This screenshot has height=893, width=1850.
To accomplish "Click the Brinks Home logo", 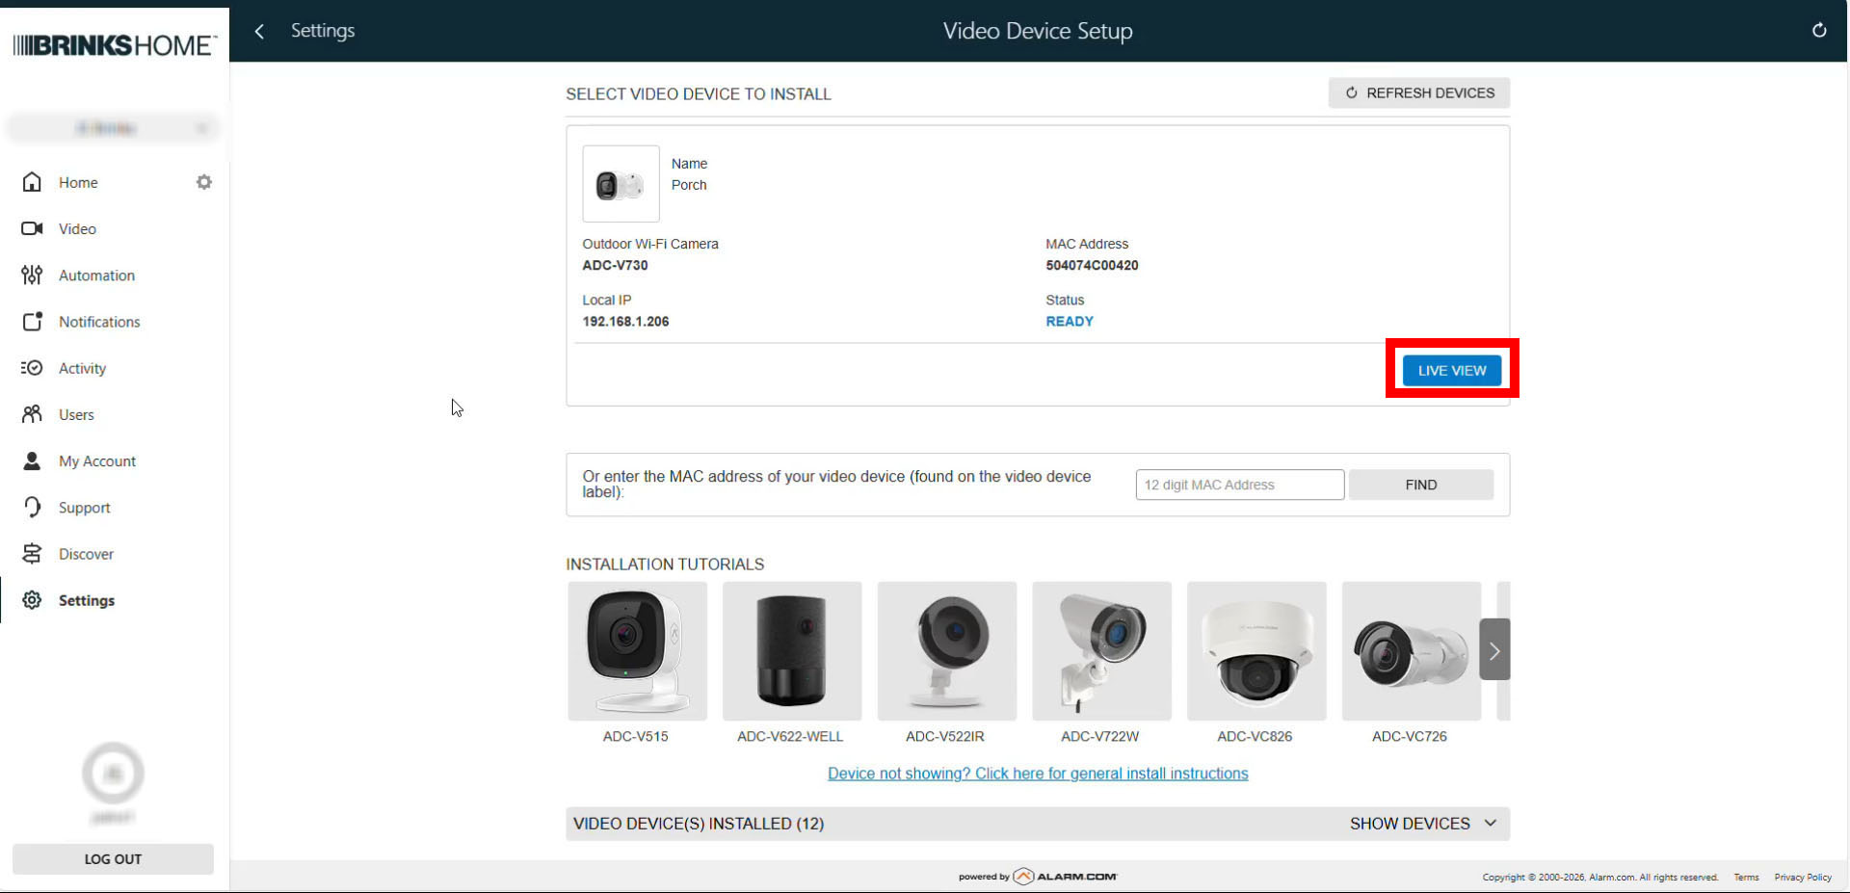I will coord(115,45).
